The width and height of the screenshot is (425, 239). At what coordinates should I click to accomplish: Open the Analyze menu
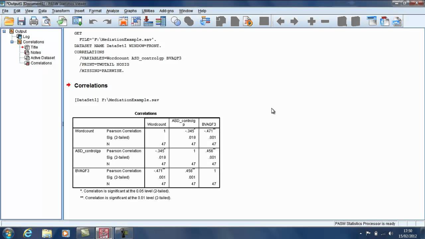click(x=113, y=11)
